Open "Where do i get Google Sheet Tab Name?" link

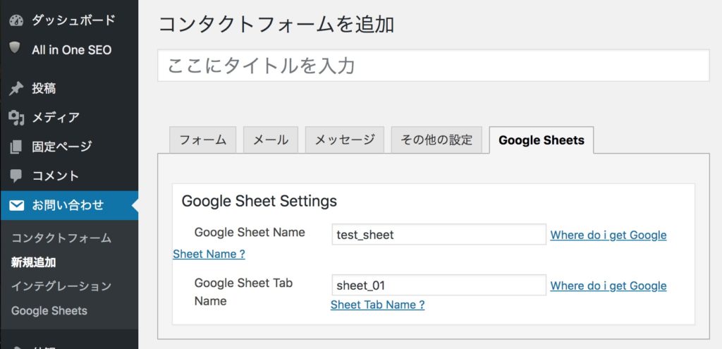click(608, 286)
